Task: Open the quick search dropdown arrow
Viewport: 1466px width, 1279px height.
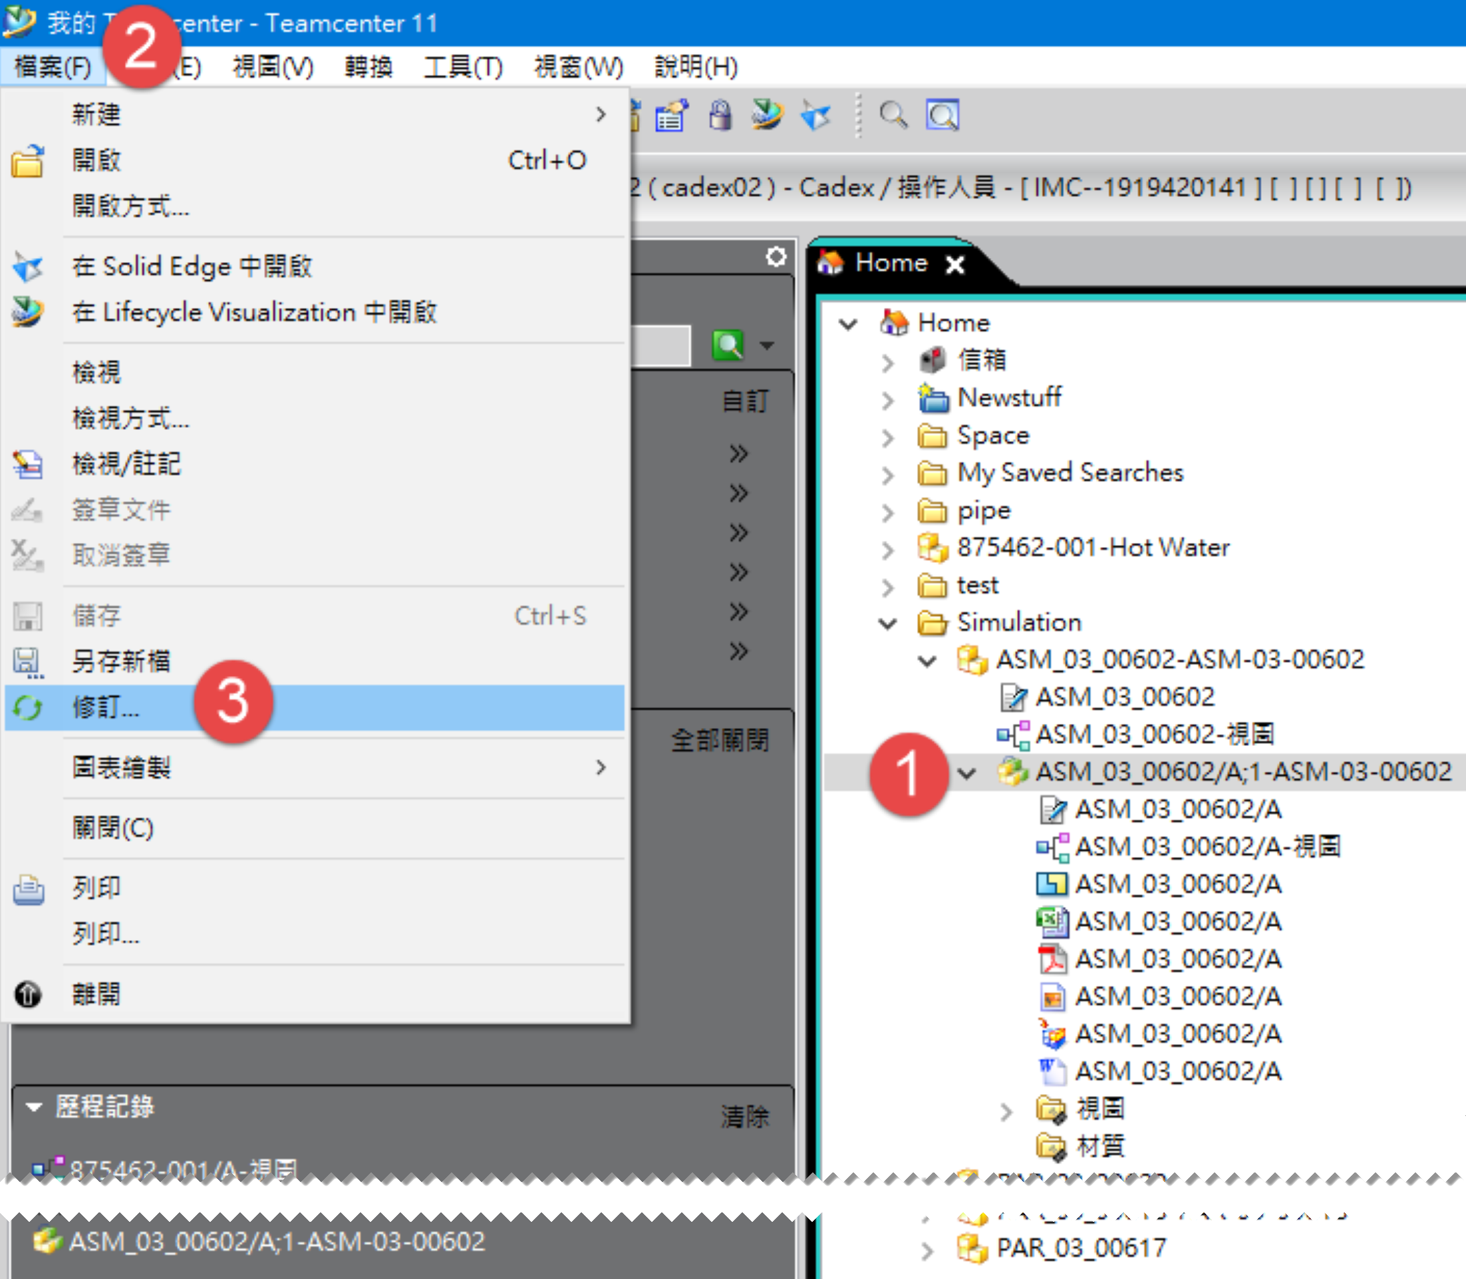Action: [x=767, y=346]
